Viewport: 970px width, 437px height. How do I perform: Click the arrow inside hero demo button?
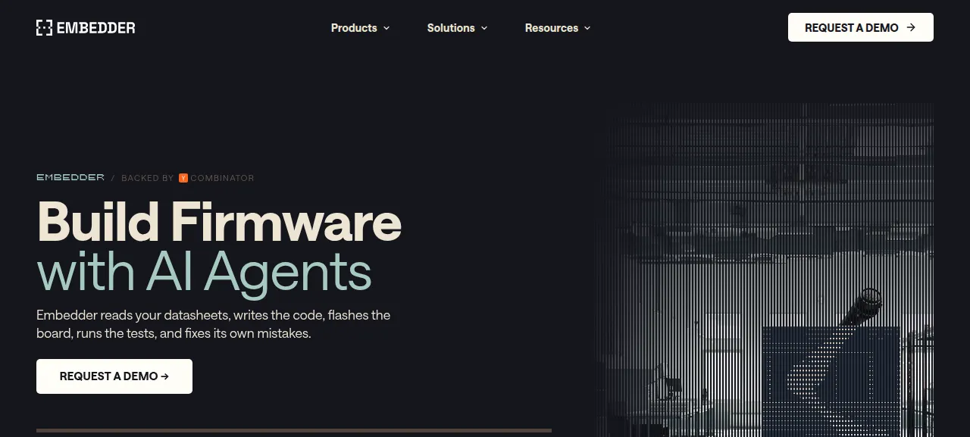point(164,376)
